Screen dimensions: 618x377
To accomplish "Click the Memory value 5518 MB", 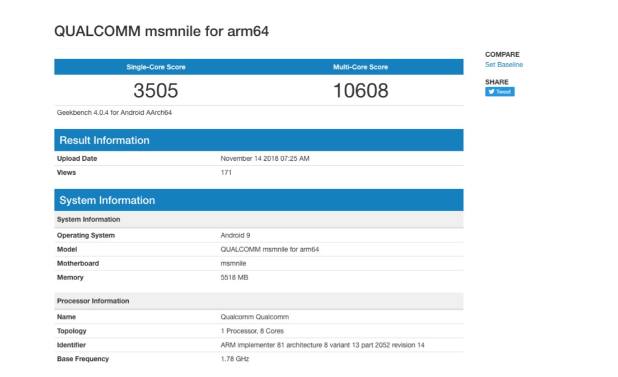I will [x=234, y=277].
